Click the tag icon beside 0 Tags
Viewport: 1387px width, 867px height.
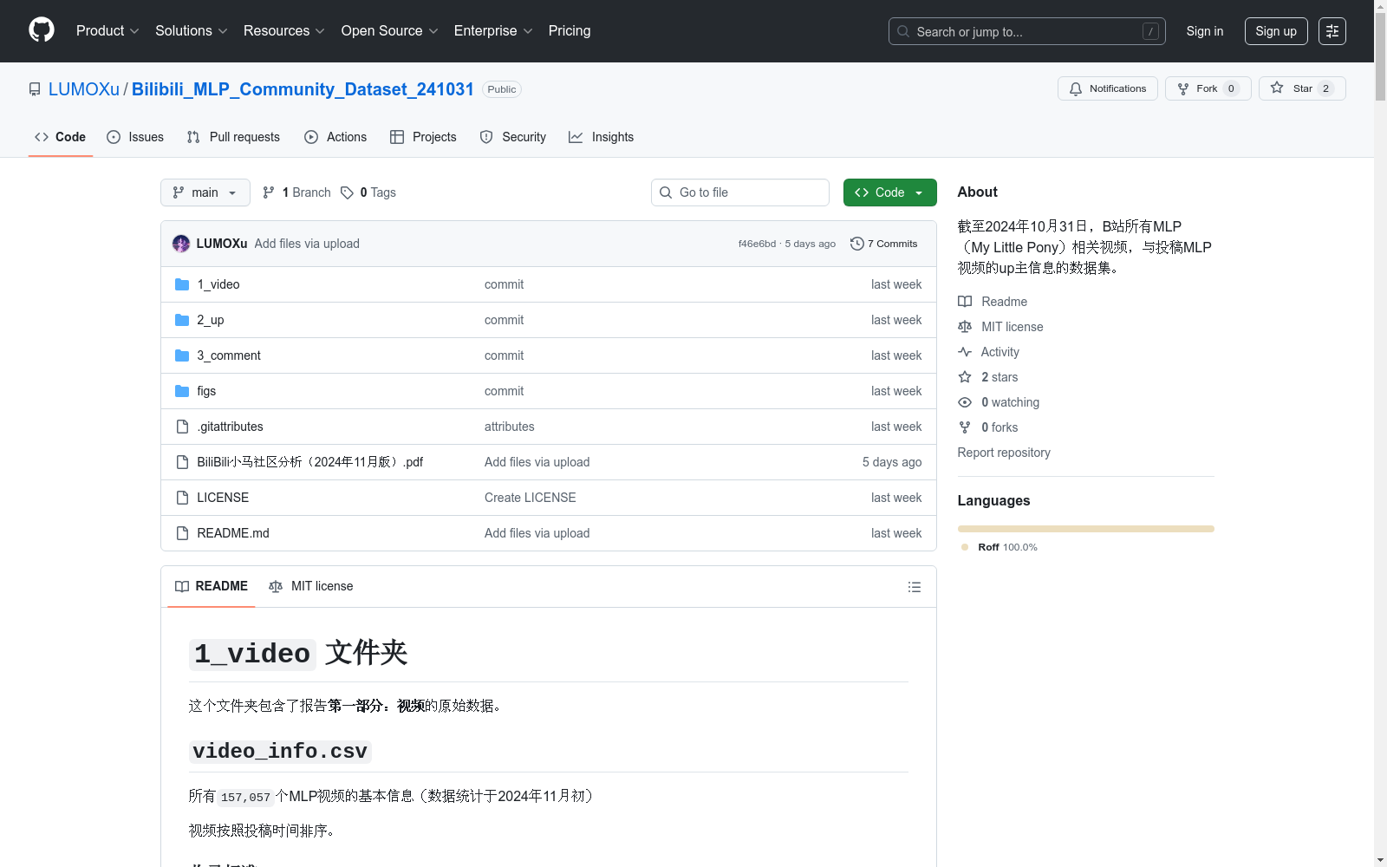[x=347, y=192]
